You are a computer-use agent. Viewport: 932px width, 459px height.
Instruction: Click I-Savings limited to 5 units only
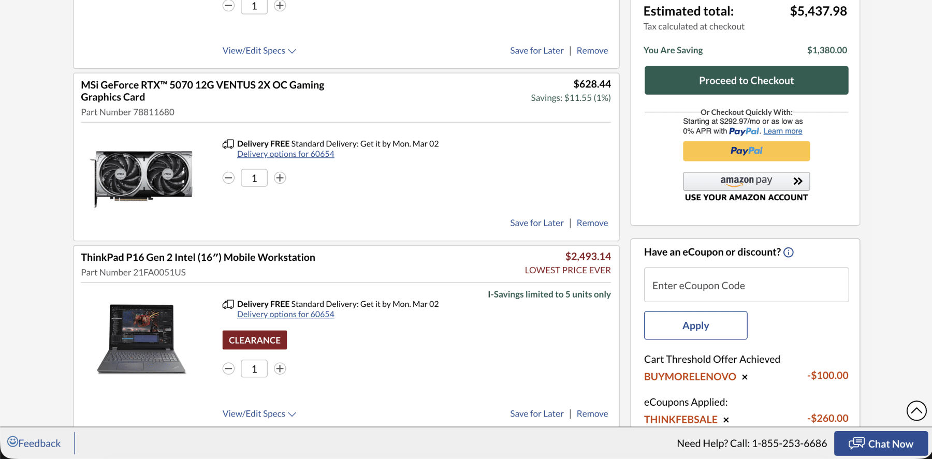click(549, 294)
